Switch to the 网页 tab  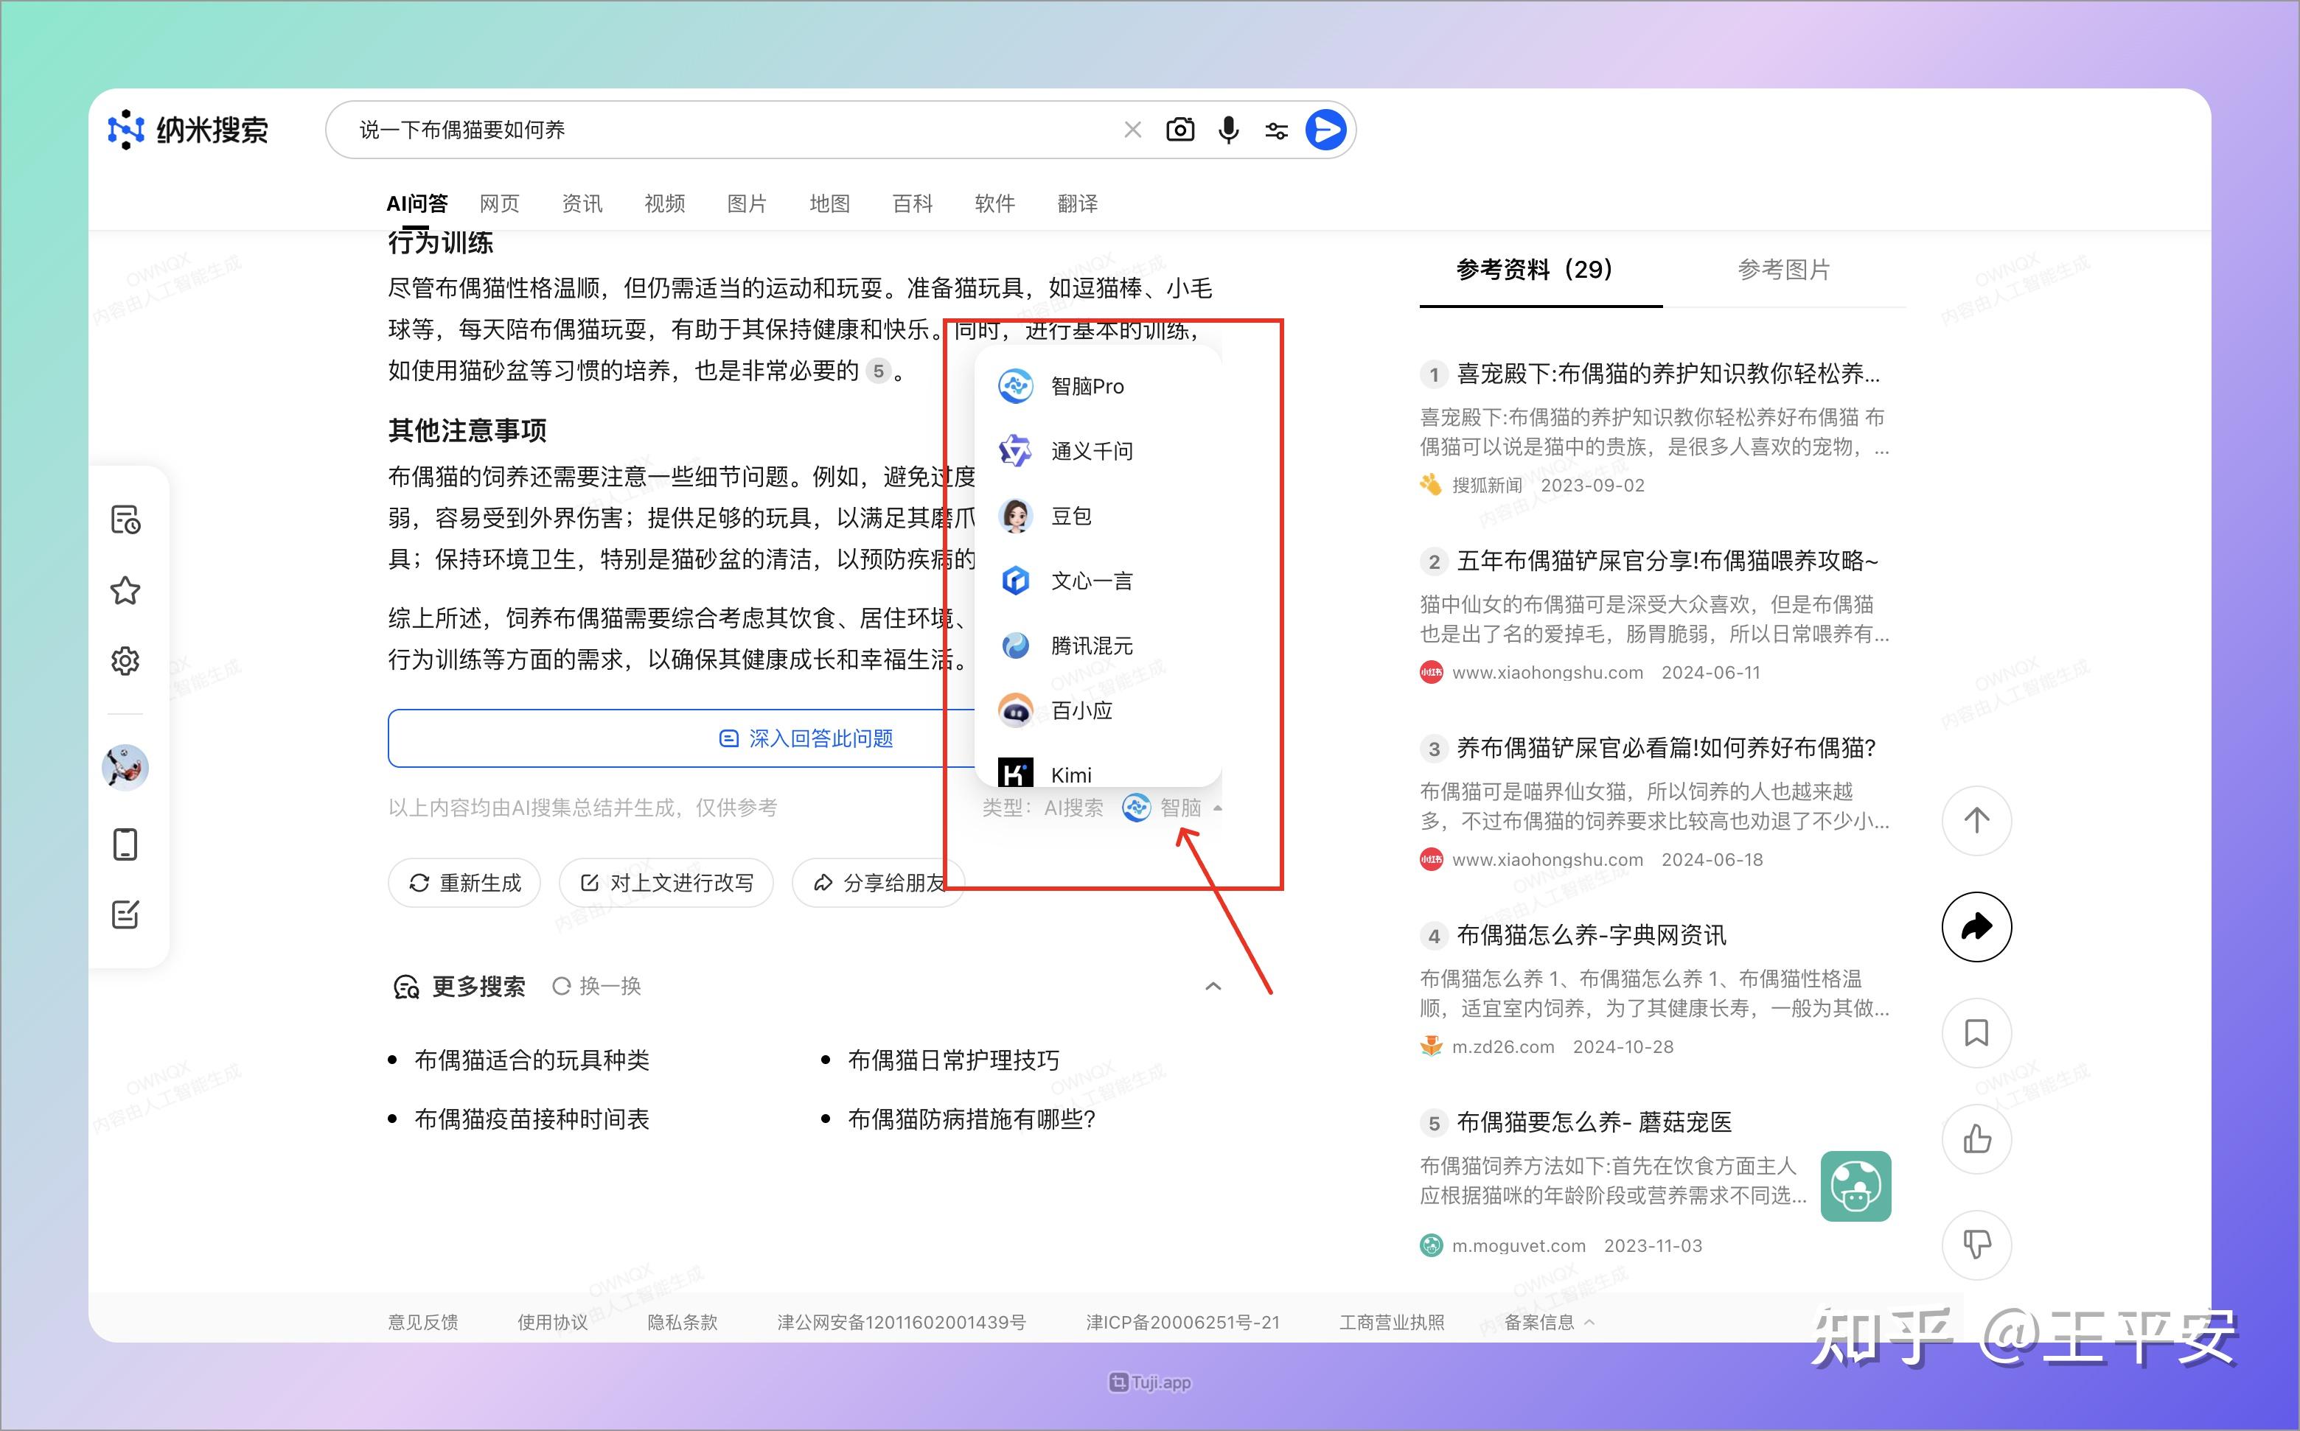[499, 203]
